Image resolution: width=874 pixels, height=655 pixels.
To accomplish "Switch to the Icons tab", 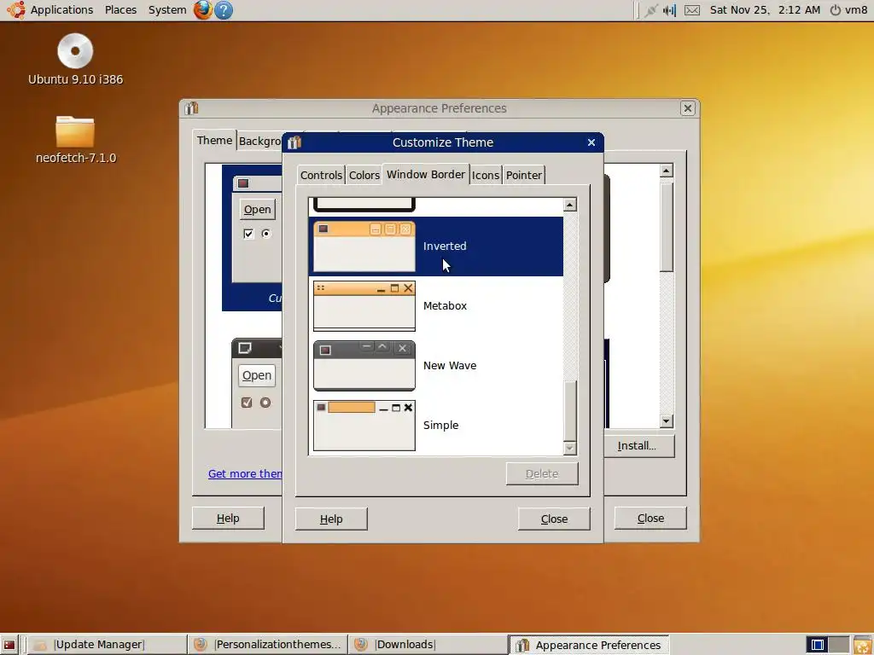I will (x=486, y=175).
